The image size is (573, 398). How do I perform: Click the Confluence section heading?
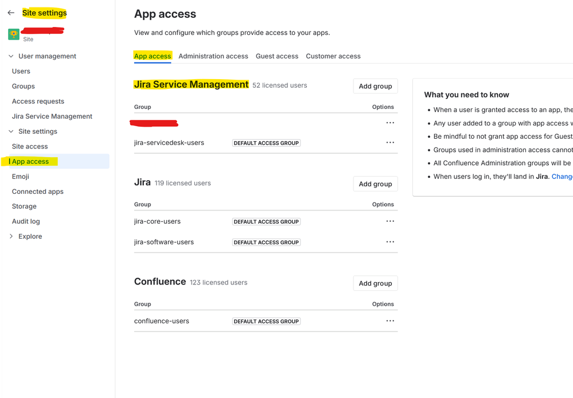click(x=160, y=282)
